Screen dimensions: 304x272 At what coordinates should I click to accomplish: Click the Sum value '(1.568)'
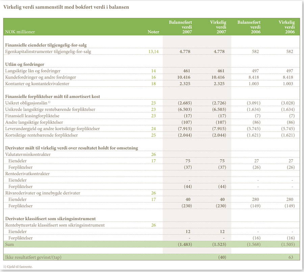point(254,244)
